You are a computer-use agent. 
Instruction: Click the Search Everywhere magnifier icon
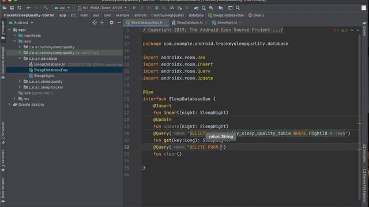pos(238,8)
